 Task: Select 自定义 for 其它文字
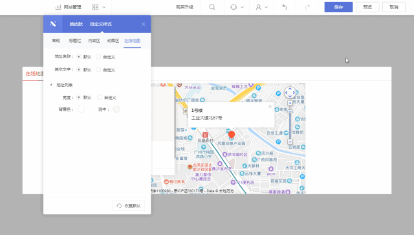(x=98, y=69)
